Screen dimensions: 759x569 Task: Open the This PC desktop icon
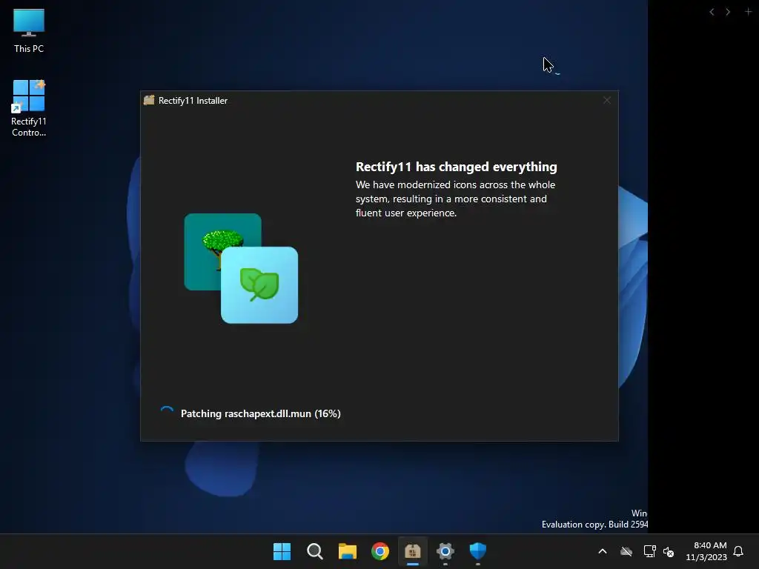tap(29, 30)
